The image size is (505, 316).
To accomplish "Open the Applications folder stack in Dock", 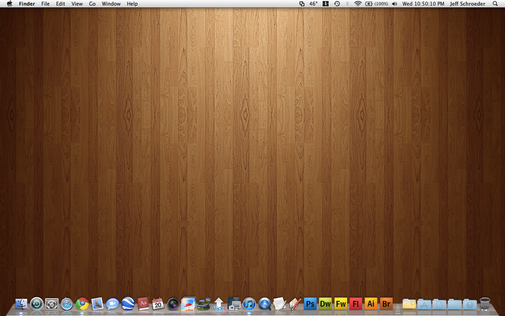I will tap(424, 304).
